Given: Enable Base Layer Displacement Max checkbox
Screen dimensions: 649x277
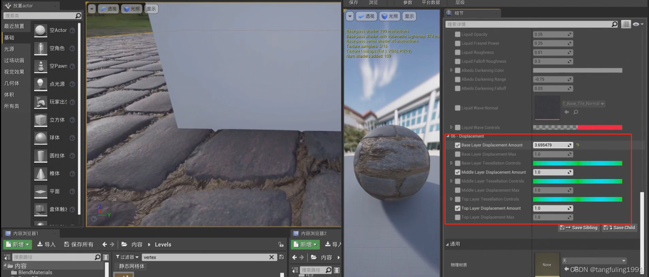Looking at the screenshot, I should 458,154.
